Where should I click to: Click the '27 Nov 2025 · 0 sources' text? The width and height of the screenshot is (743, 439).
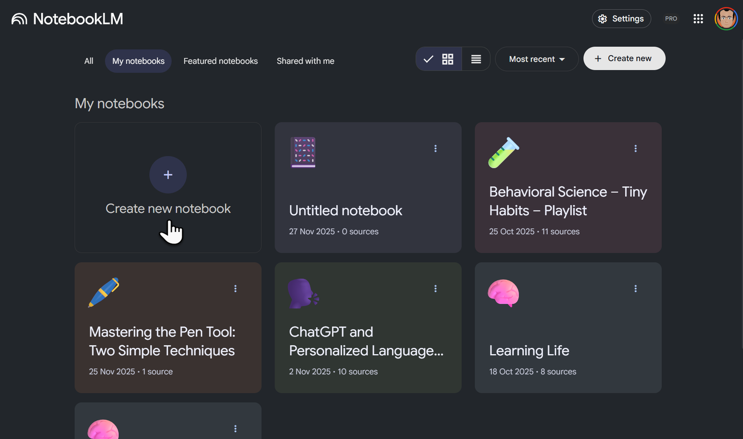(334, 231)
